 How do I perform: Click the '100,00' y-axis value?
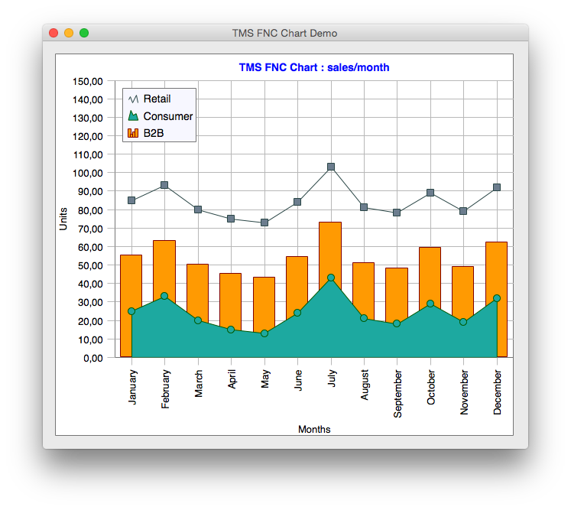(x=88, y=173)
